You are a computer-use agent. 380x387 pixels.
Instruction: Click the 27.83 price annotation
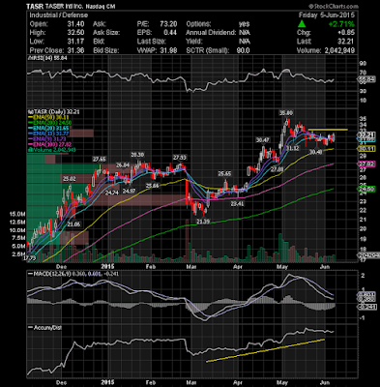coord(180,158)
